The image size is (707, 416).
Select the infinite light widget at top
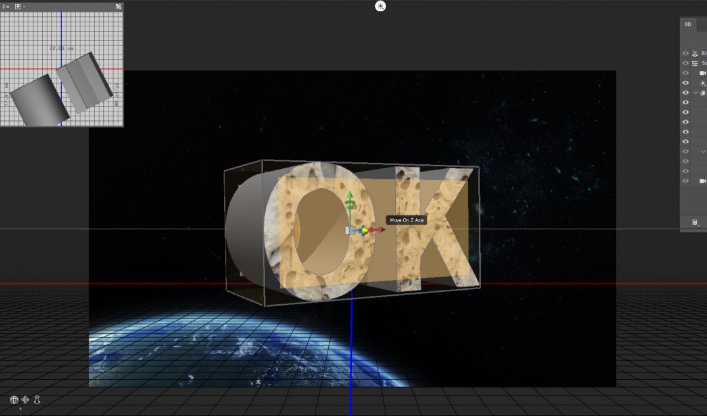point(380,6)
